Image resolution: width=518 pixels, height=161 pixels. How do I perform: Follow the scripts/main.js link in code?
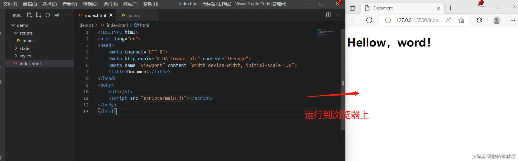click(164, 98)
